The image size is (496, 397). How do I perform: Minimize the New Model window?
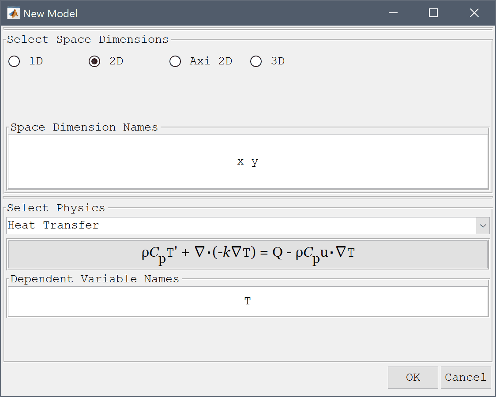393,13
